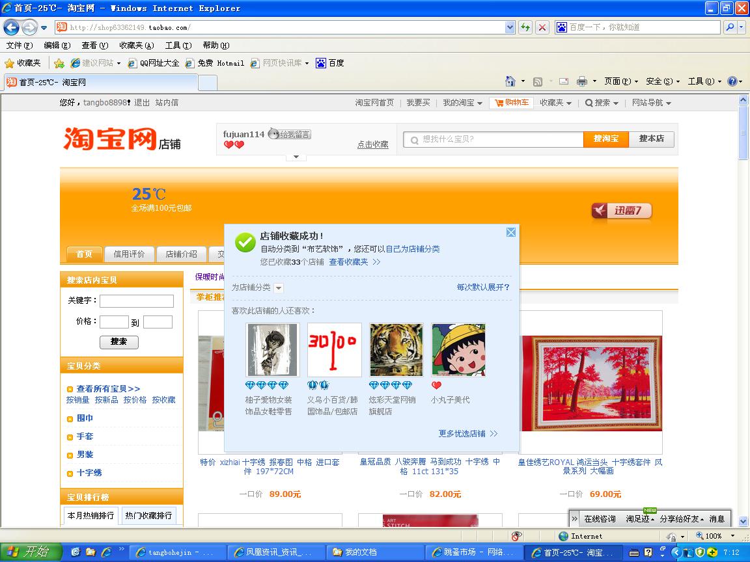
Task: Click the IE back navigation arrow
Action: [x=12, y=27]
